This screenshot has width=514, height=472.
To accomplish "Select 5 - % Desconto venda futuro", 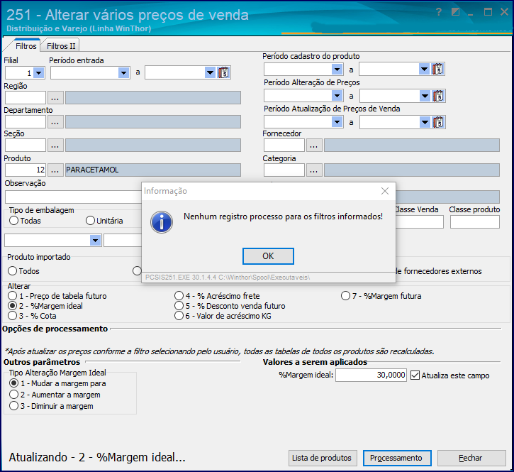I will 179,306.
